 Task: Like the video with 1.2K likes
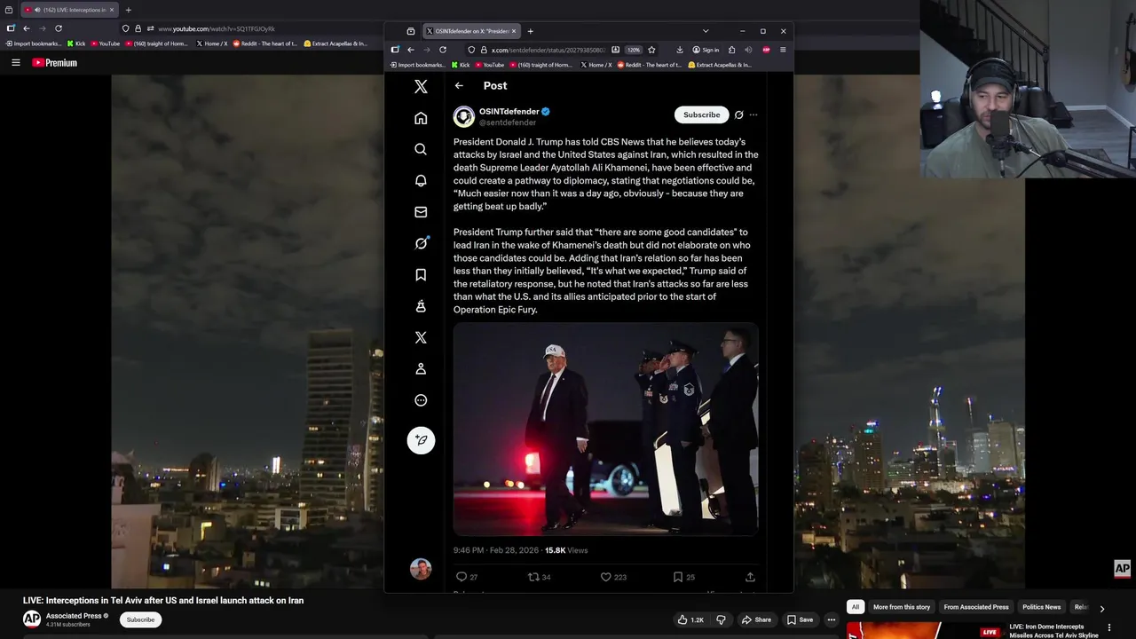coord(692,619)
